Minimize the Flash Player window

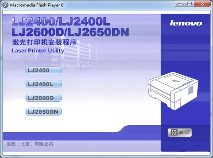180,4
